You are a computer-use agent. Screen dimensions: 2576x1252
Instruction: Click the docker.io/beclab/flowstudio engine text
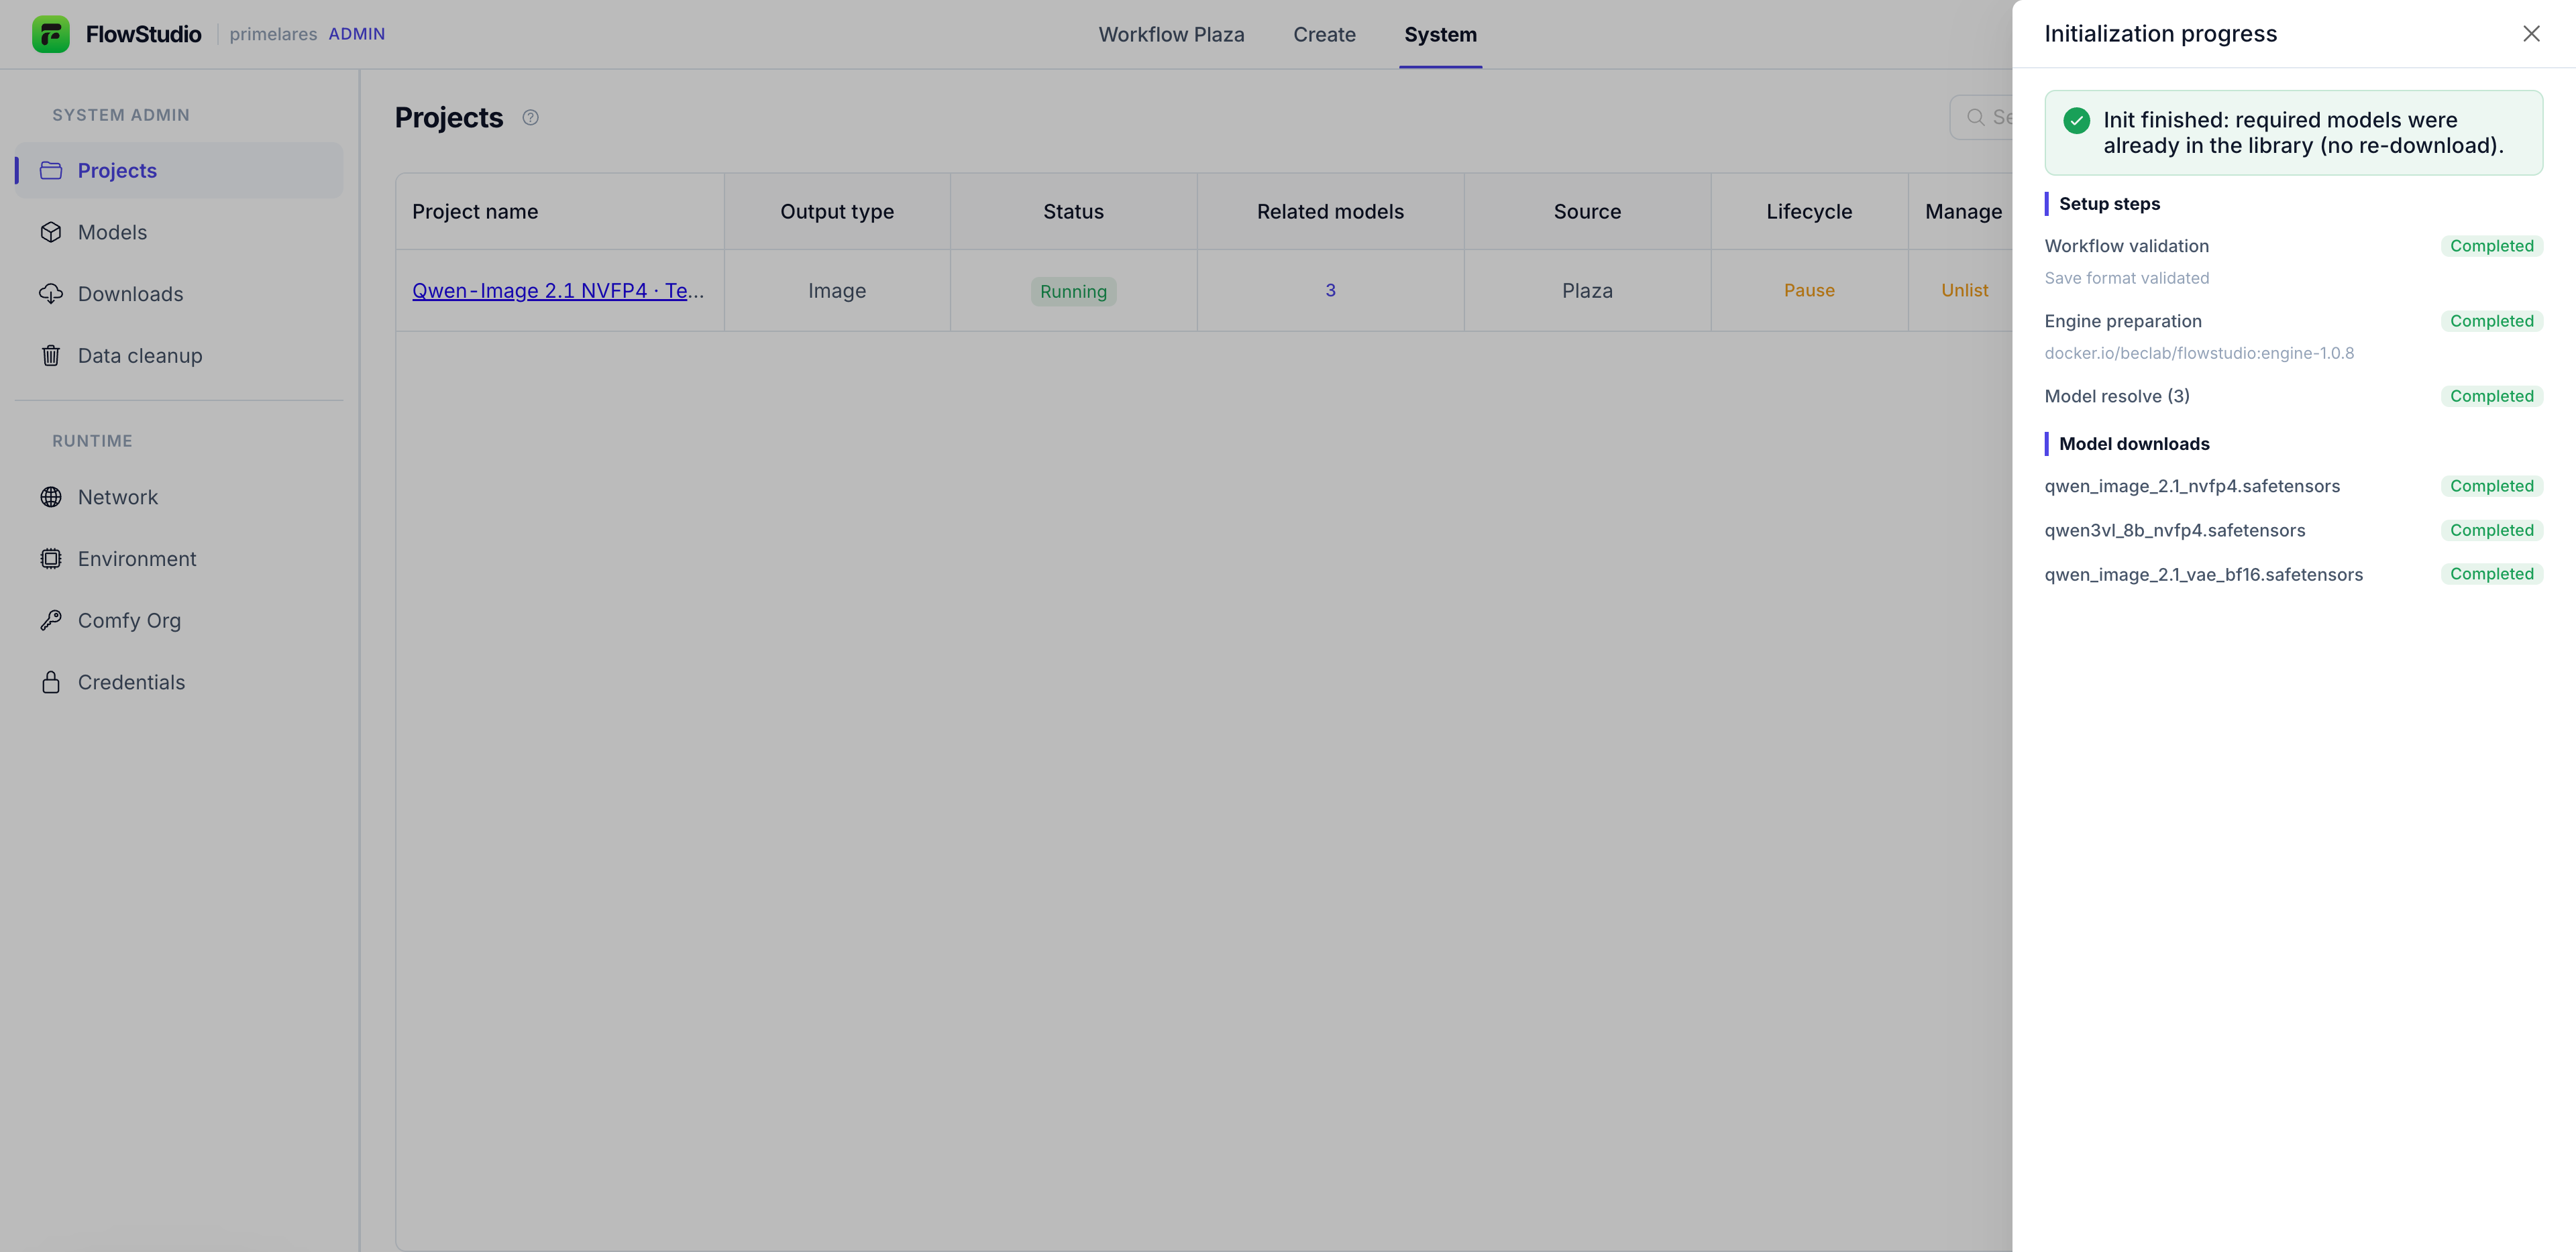(2199, 353)
